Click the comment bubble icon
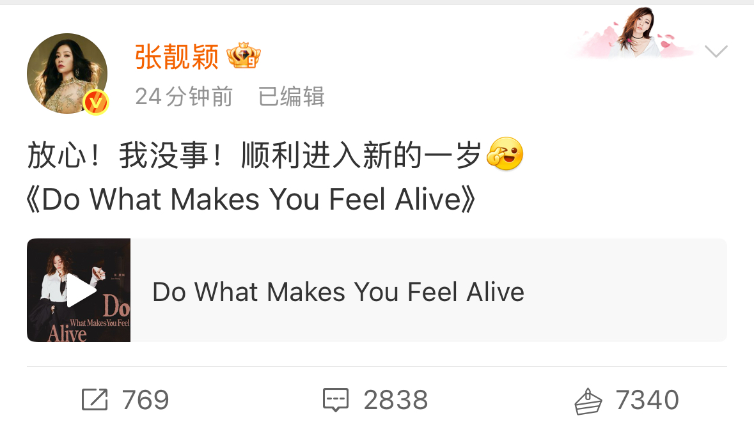 pyautogui.click(x=335, y=400)
